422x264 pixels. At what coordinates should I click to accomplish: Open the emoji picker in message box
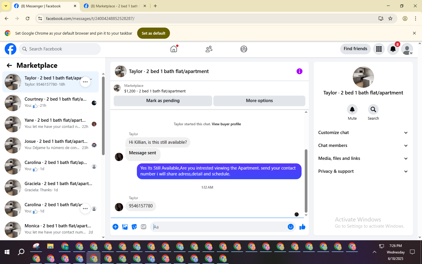click(291, 227)
